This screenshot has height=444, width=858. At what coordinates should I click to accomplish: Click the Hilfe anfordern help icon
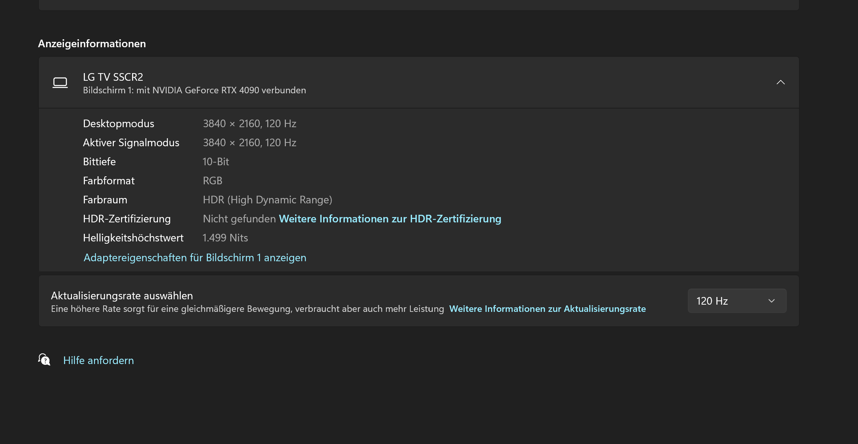[44, 359]
